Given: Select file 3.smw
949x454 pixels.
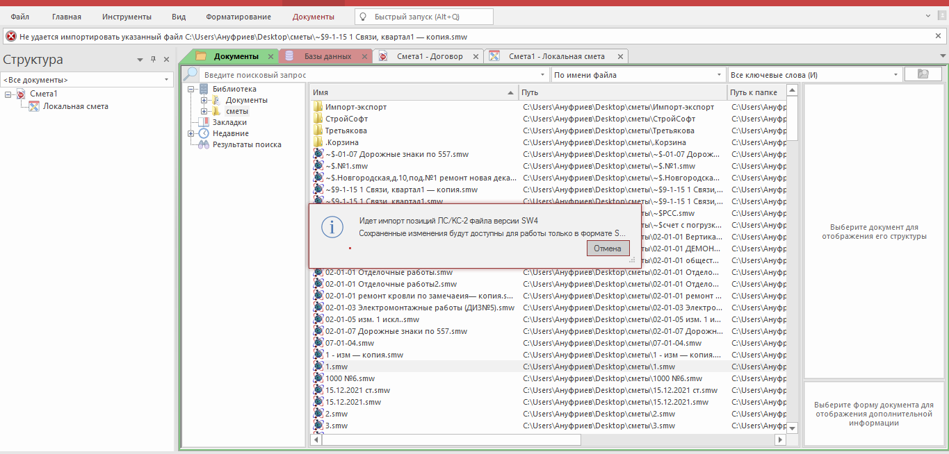Looking at the screenshot, I should 336,426.
